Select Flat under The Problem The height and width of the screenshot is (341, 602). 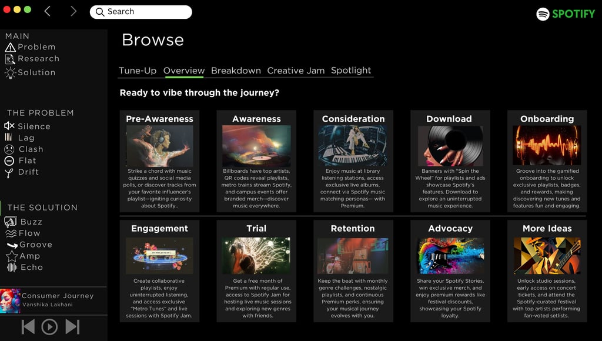click(27, 161)
